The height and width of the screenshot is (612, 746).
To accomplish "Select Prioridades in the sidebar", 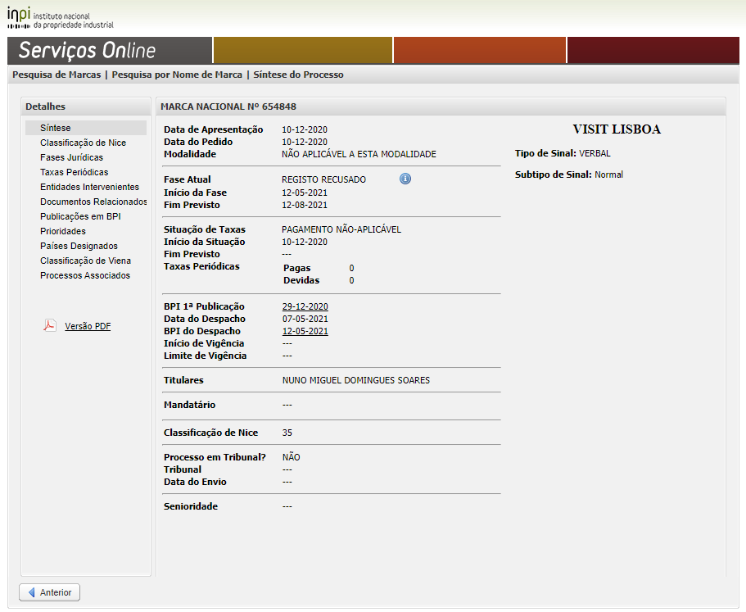I will click(x=63, y=231).
